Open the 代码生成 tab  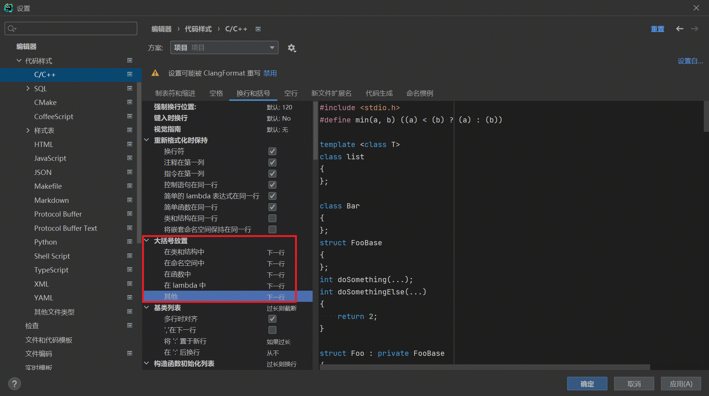[379, 93]
